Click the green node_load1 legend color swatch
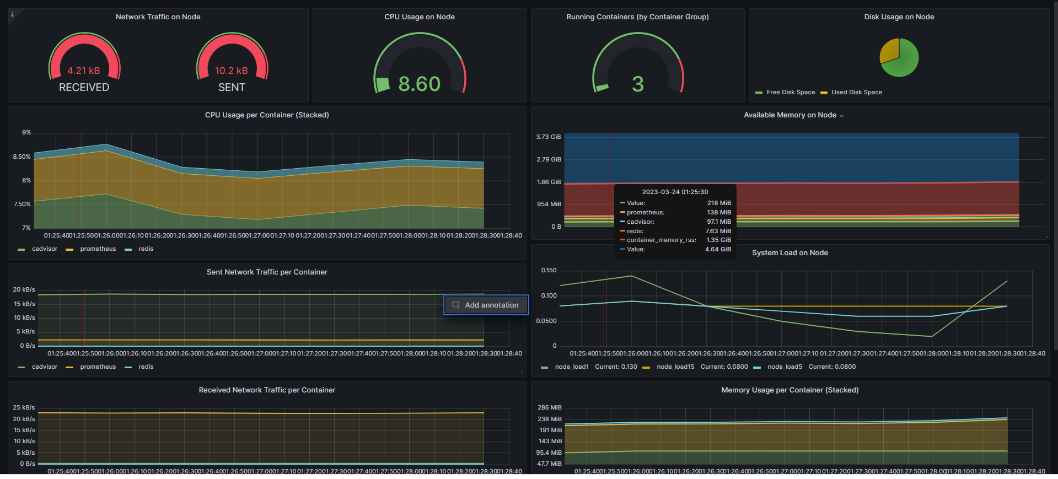The height and width of the screenshot is (479, 1058). coord(544,368)
